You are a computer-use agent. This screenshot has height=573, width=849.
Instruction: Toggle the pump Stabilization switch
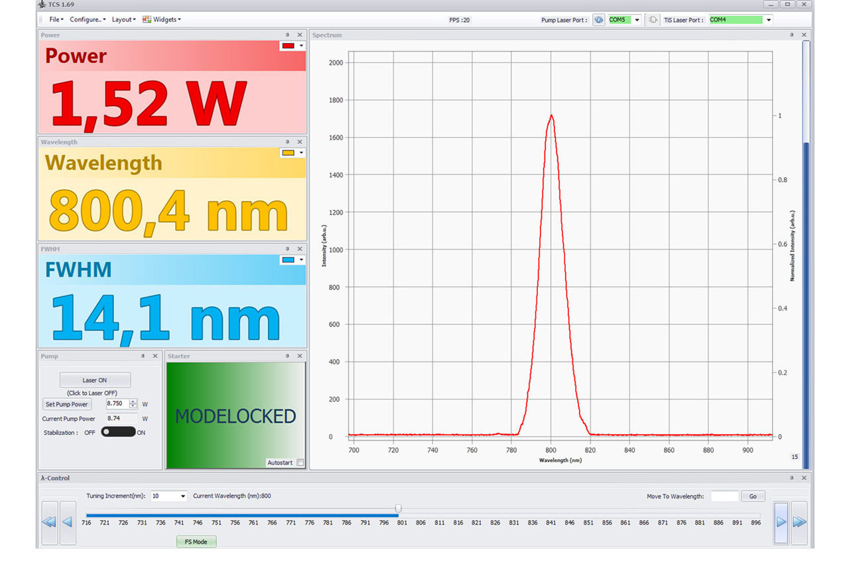[x=118, y=432]
